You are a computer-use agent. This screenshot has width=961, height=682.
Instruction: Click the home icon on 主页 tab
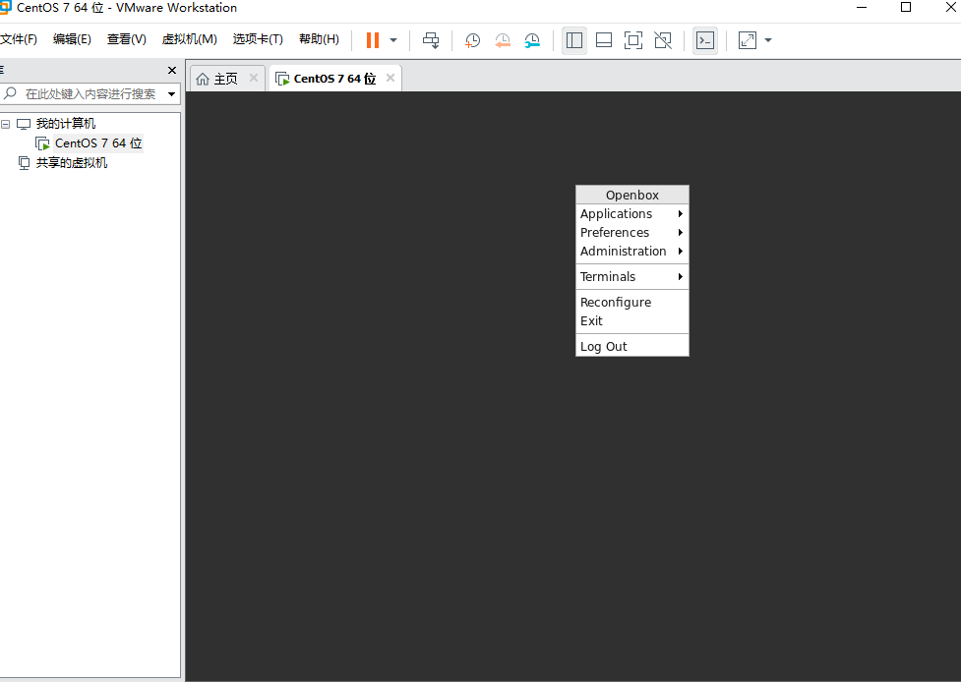(203, 79)
